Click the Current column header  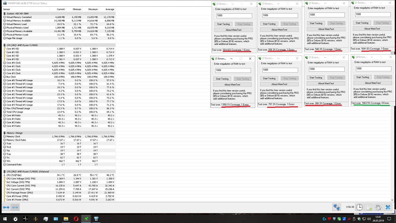pos(57,9)
